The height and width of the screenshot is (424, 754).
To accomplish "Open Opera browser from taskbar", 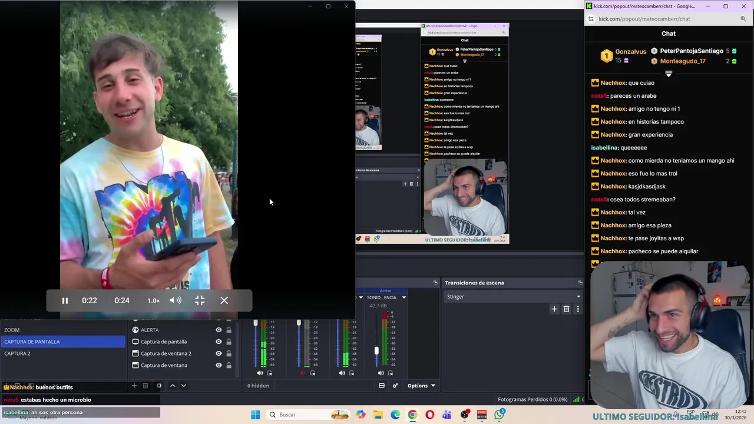I will pos(429,415).
